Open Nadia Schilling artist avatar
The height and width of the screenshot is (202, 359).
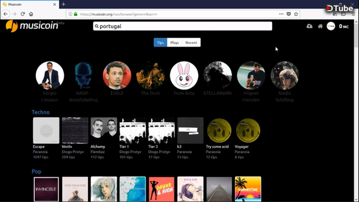[284, 75]
